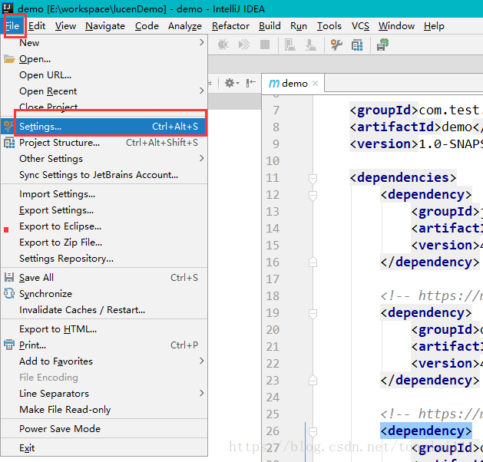483x462 pixels.
Task: Collapse the dependencies tag at line 11
Action: pos(313,179)
